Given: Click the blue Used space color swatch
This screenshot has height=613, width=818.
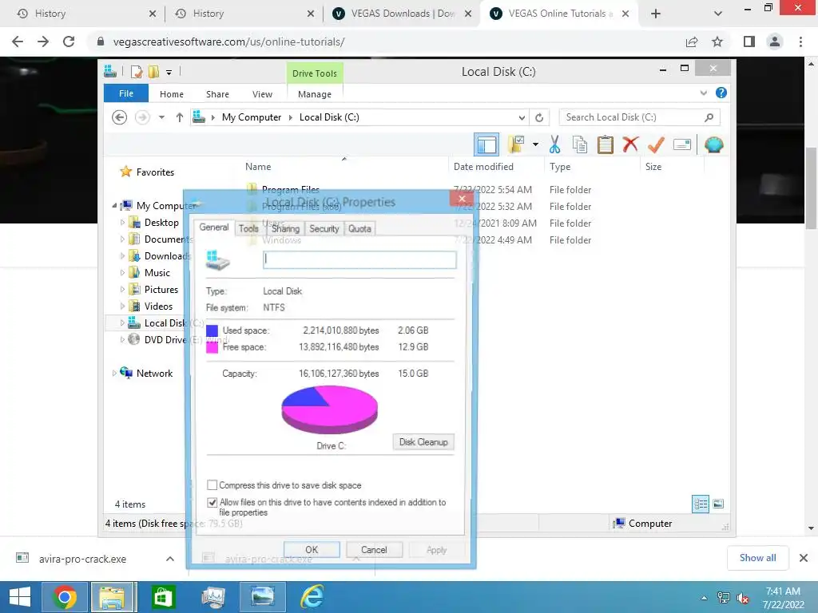Looking at the screenshot, I should click(x=212, y=330).
